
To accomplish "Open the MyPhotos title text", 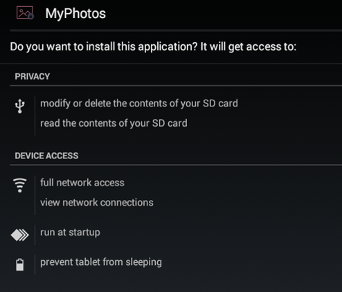I will coord(75,13).
